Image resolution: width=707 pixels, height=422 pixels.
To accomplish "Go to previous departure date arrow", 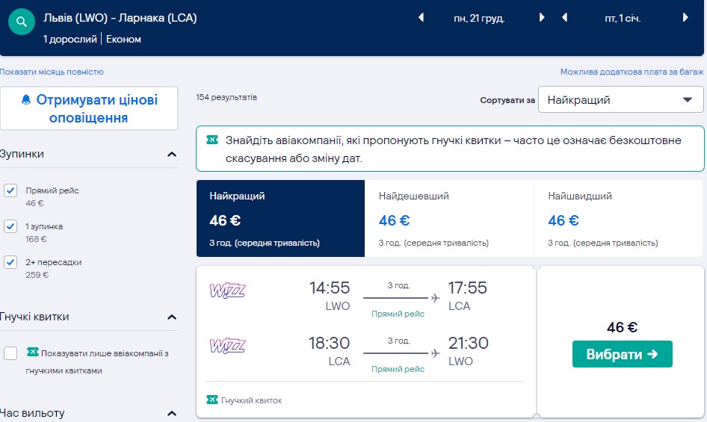I will pyautogui.click(x=421, y=18).
